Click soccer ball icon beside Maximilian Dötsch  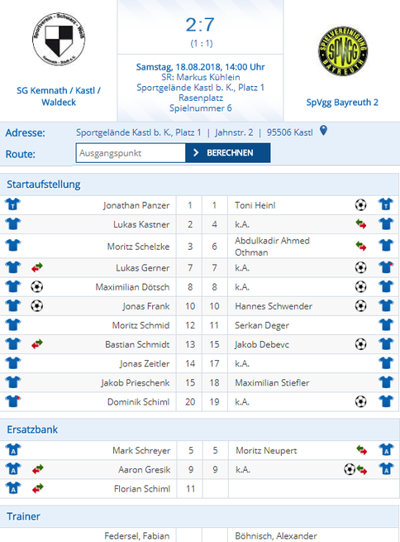click(37, 286)
